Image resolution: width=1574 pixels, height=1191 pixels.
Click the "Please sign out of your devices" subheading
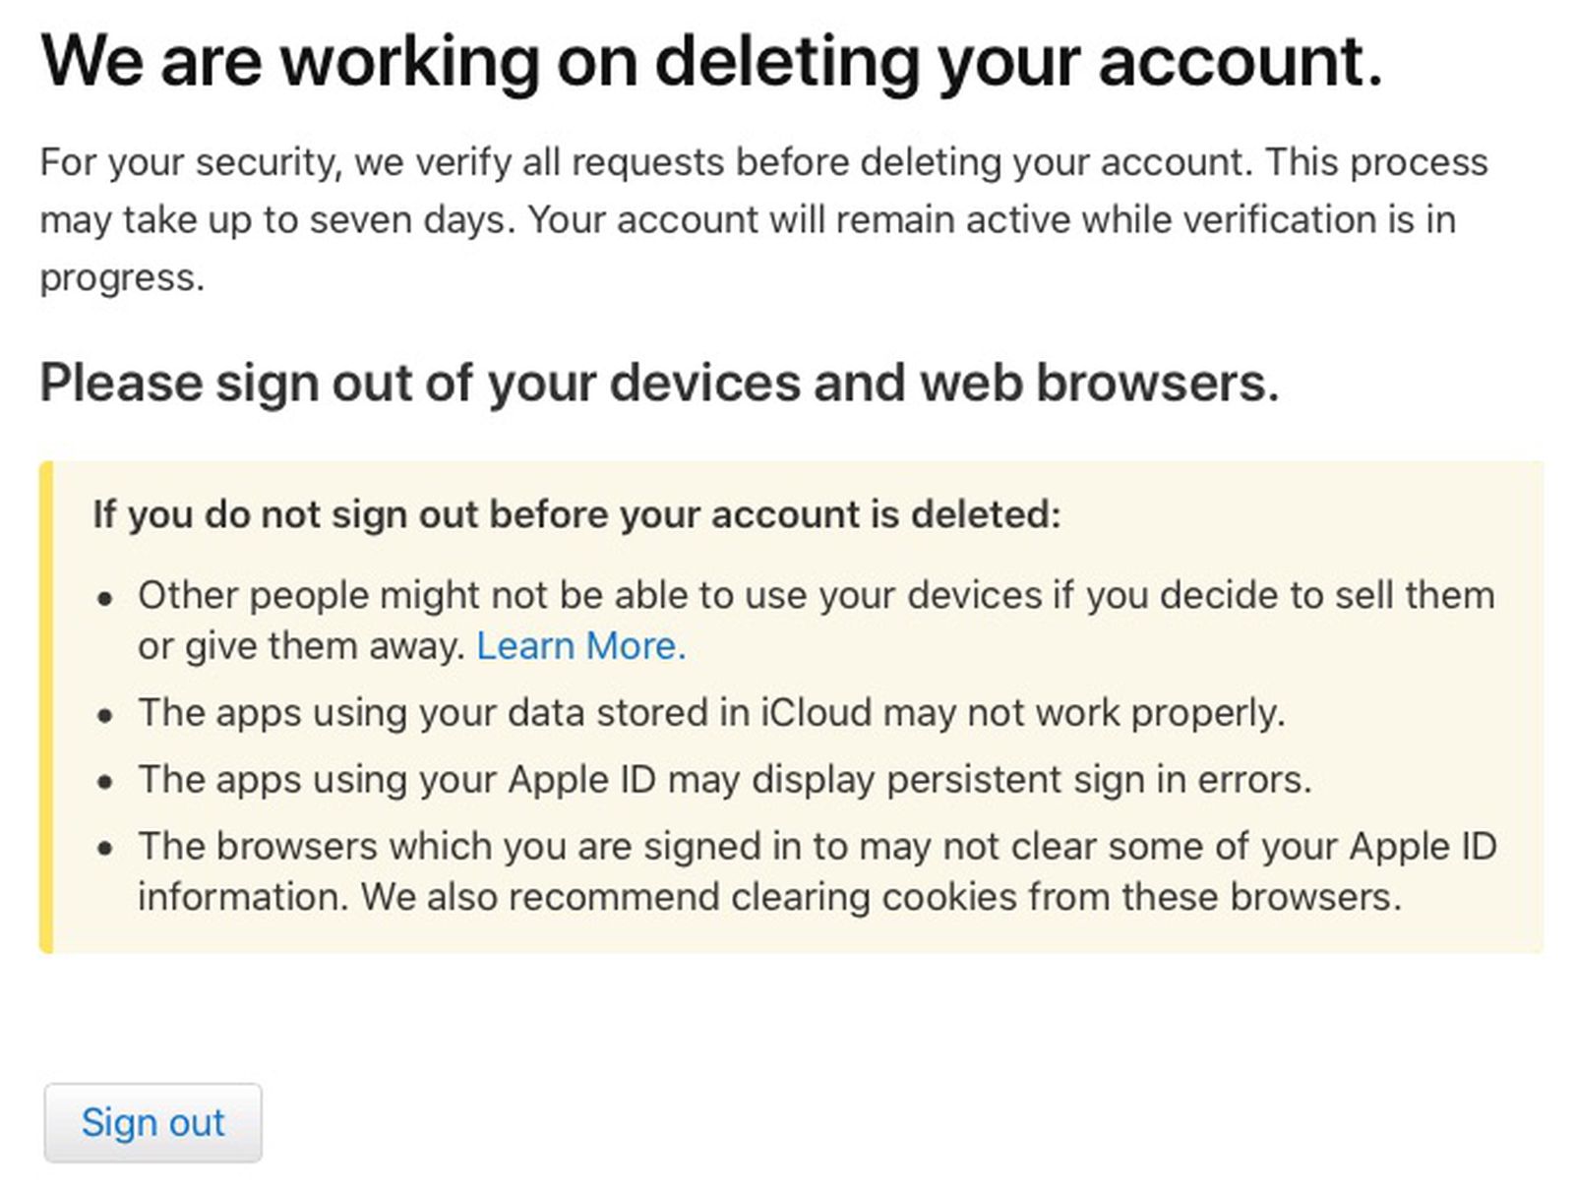click(659, 383)
